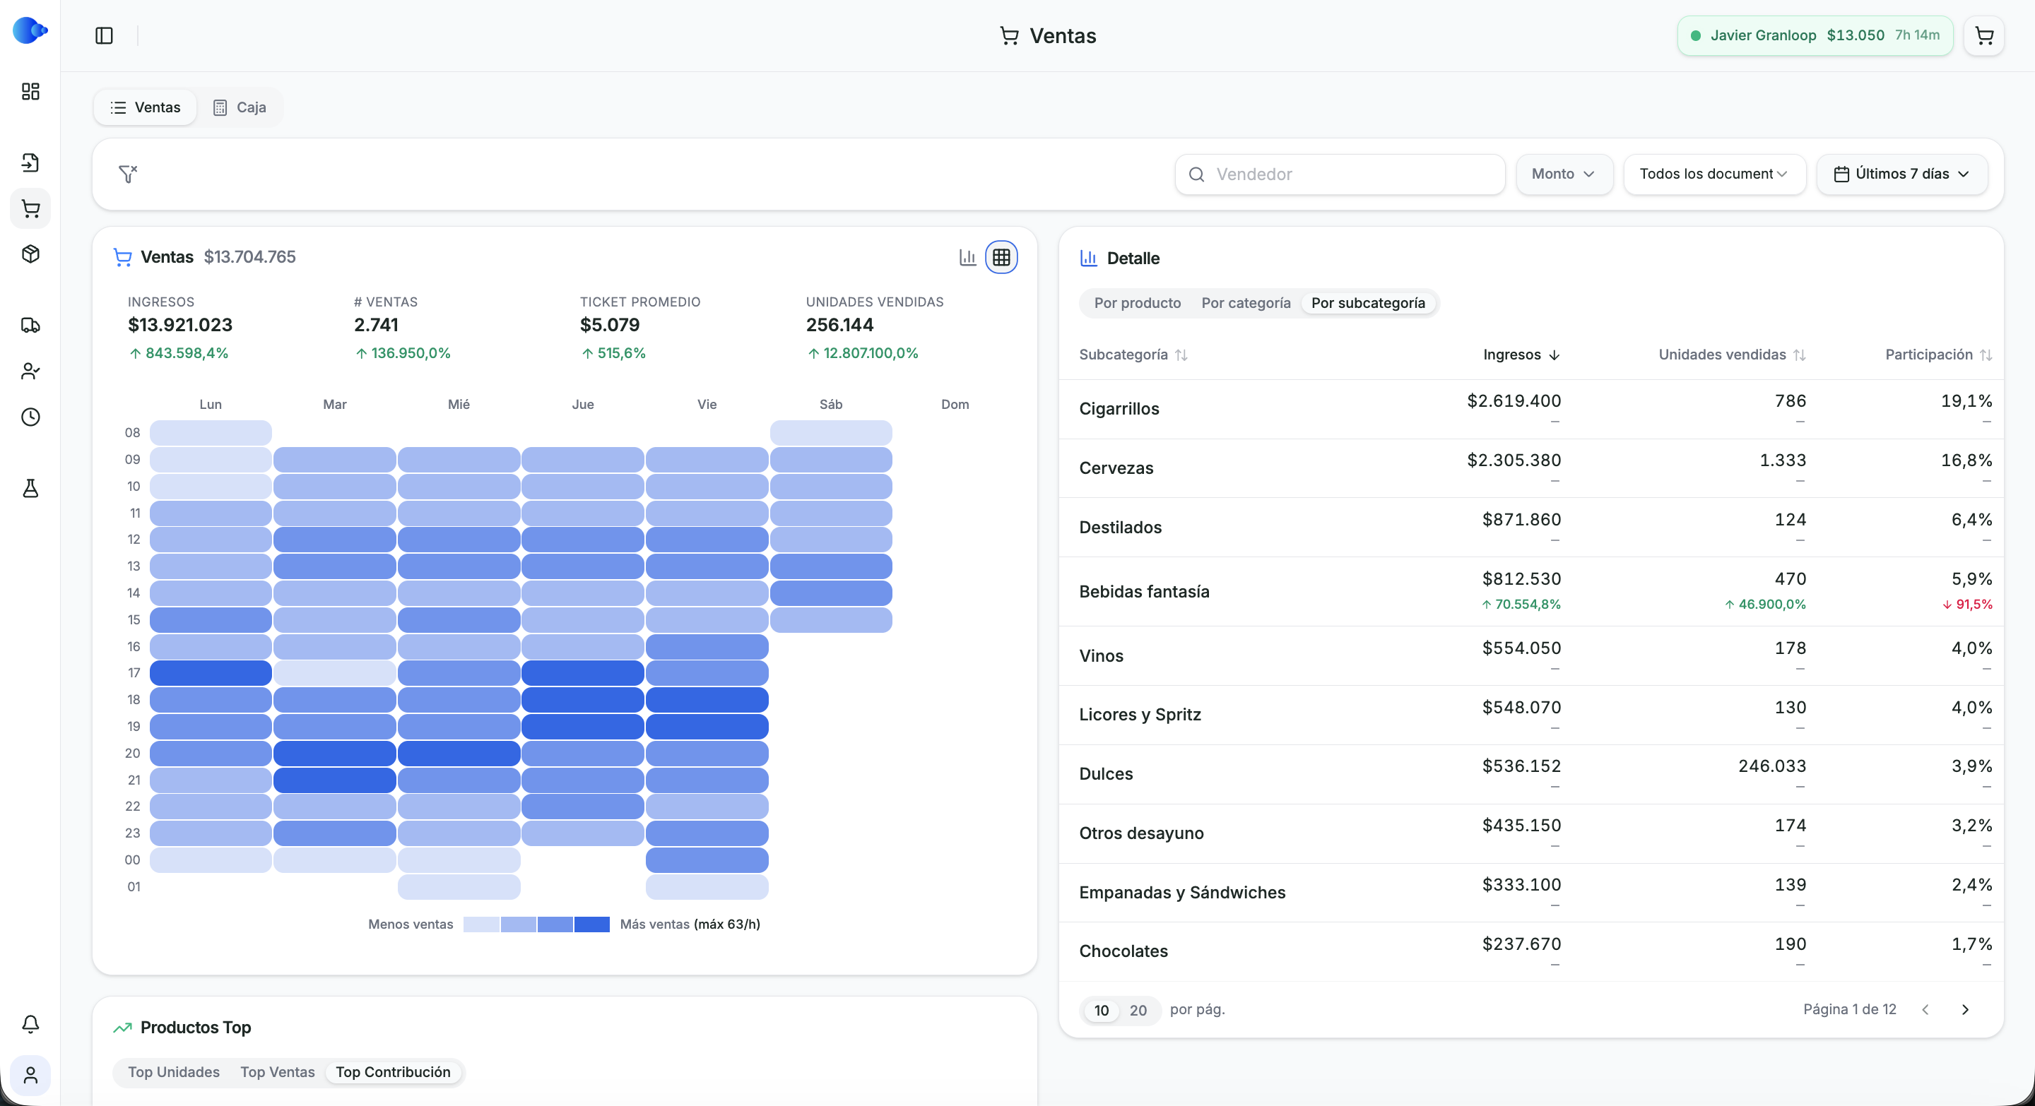Image resolution: width=2035 pixels, height=1106 pixels.
Task: Open the lab flask icon in sidebar
Action: [30, 489]
